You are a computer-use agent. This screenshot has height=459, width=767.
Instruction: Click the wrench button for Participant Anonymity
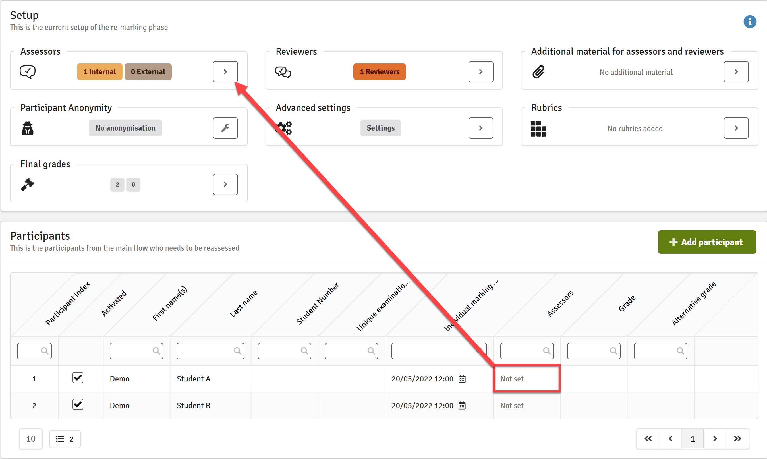point(225,128)
